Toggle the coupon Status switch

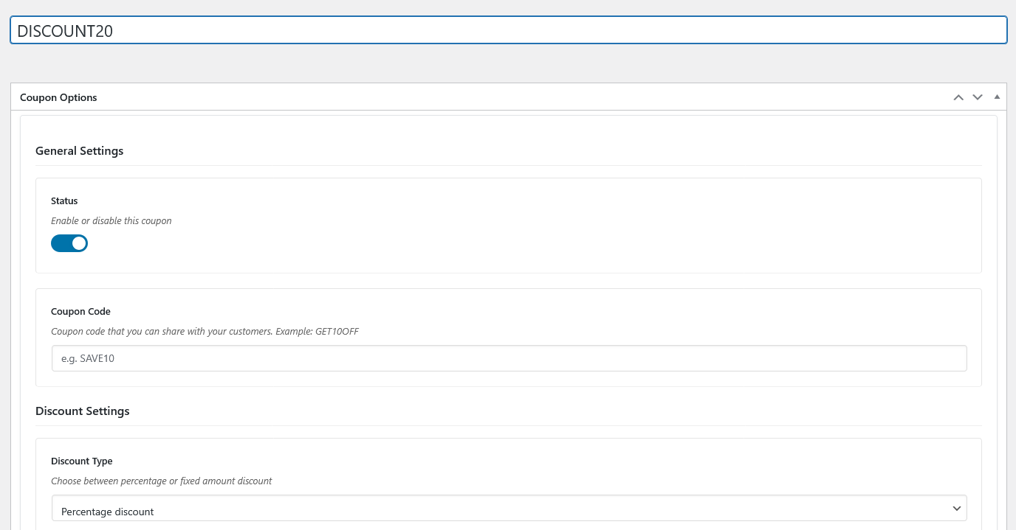(69, 243)
